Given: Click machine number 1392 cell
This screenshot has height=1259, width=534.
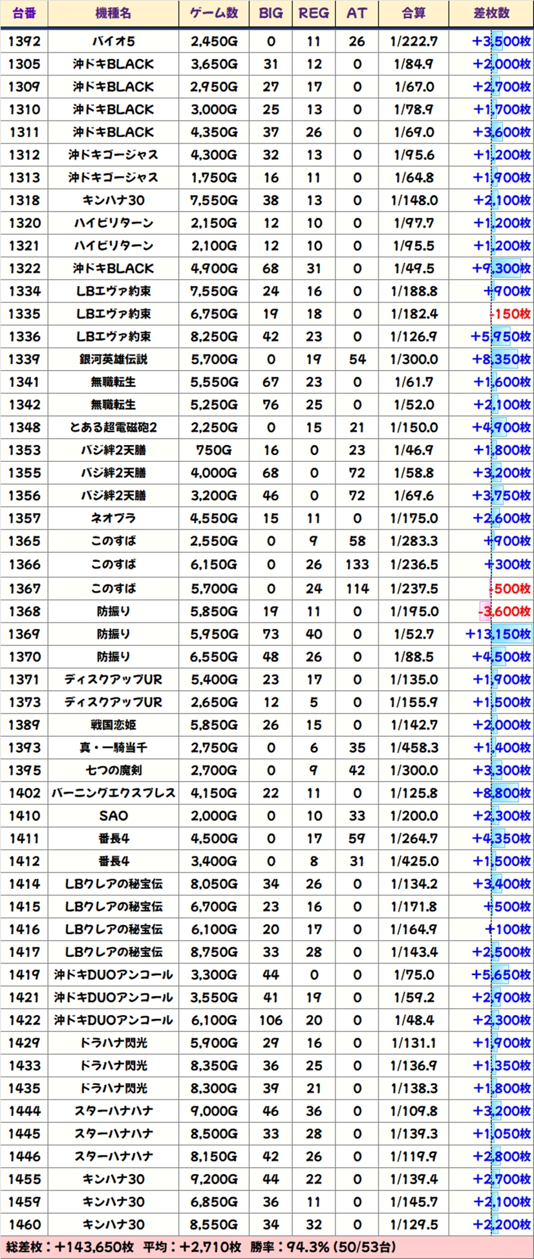Looking at the screenshot, I should 24,41.
